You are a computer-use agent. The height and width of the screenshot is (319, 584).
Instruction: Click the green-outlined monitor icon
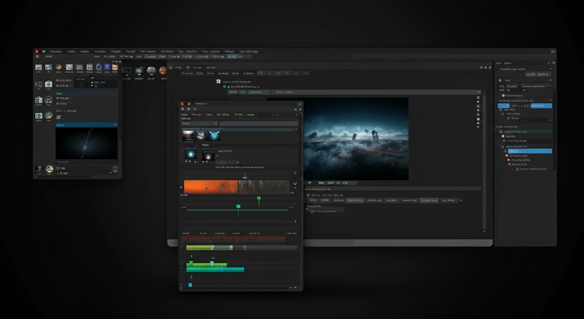point(127,71)
